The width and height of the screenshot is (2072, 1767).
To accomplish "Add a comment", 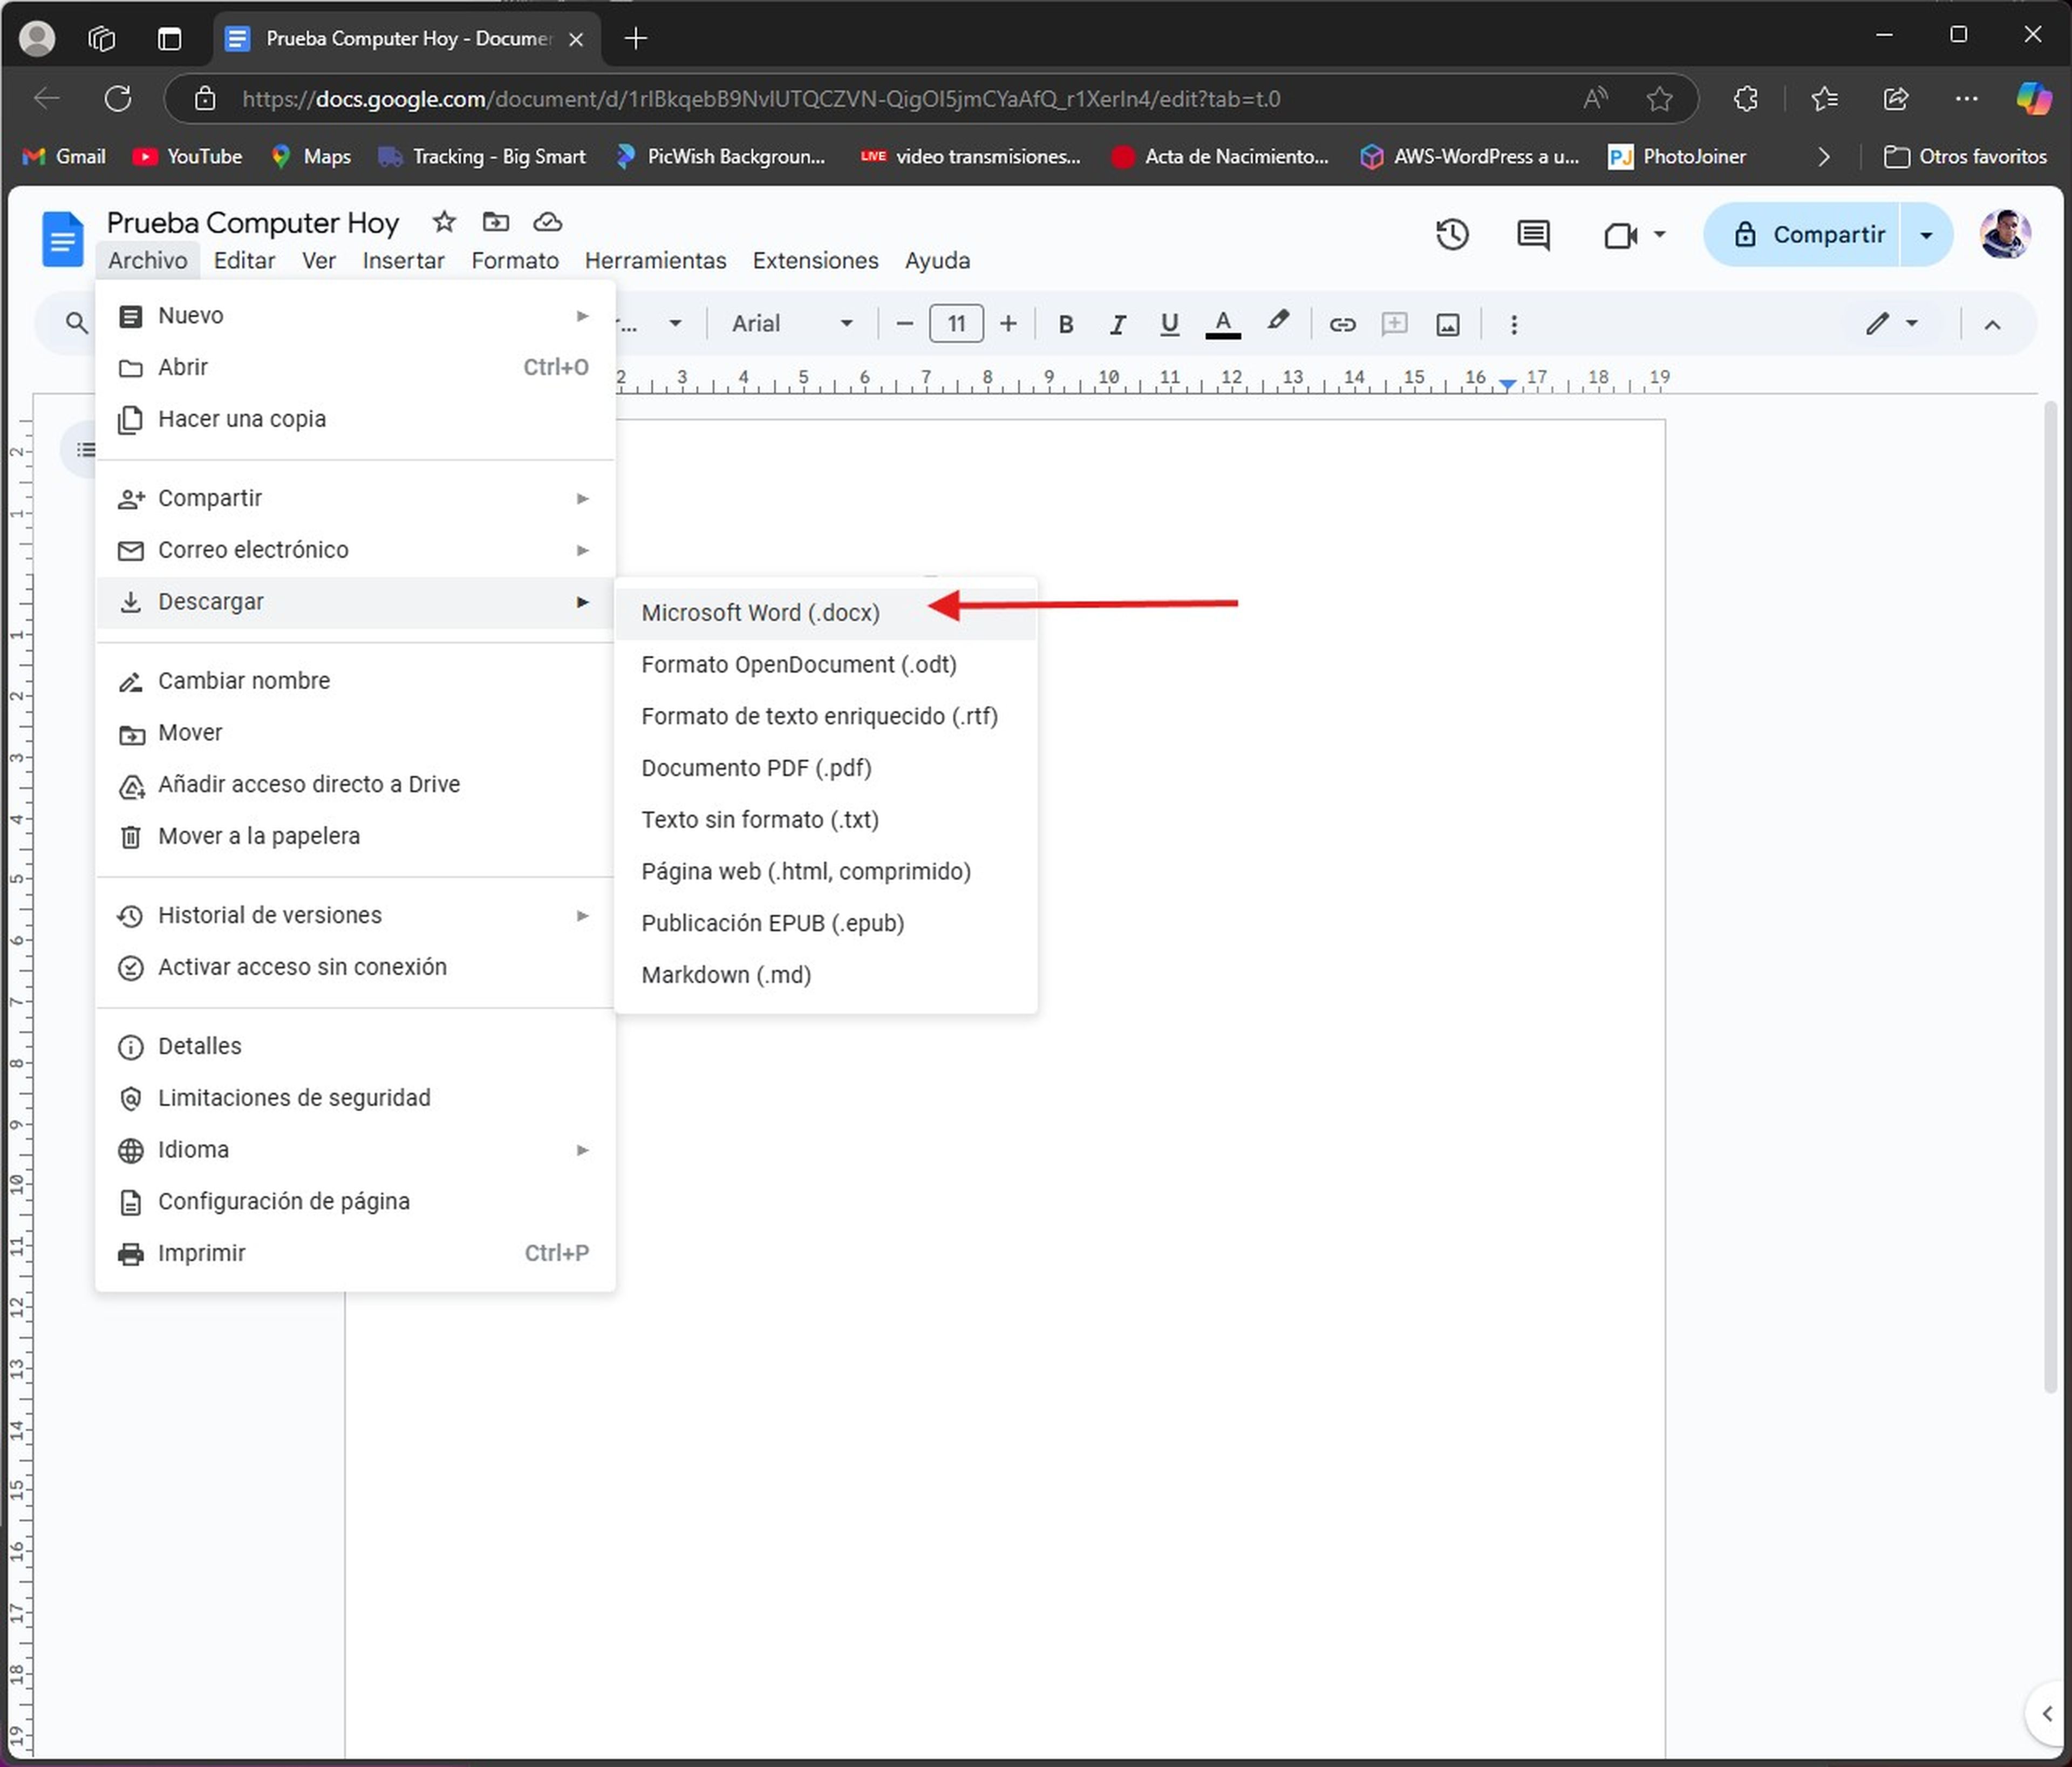I will pos(1395,324).
